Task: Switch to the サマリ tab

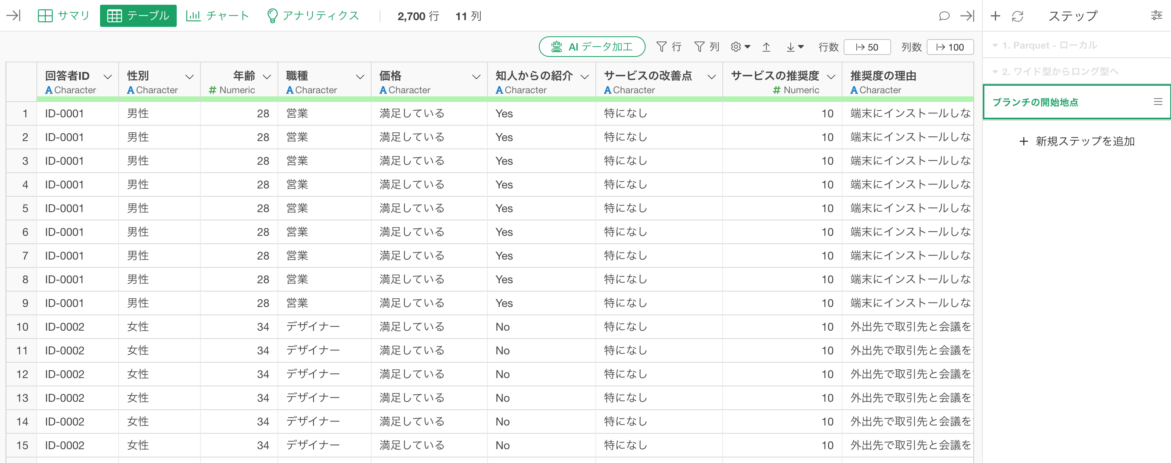Action: (x=64, y=16)
